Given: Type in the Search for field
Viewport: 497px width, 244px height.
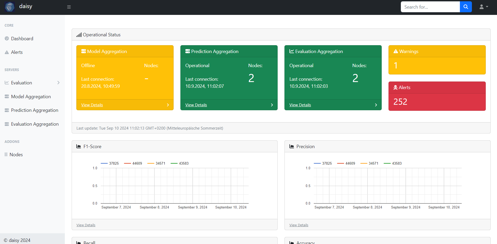Looking at the screenshot, I should [430, 7].
